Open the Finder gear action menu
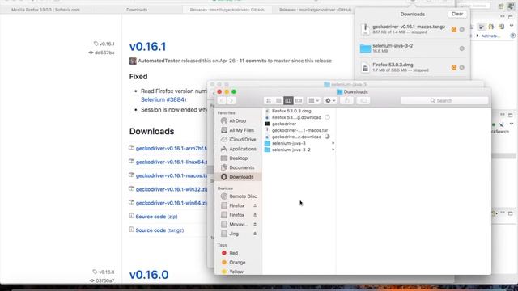518x291 pixels. [330, 100]
